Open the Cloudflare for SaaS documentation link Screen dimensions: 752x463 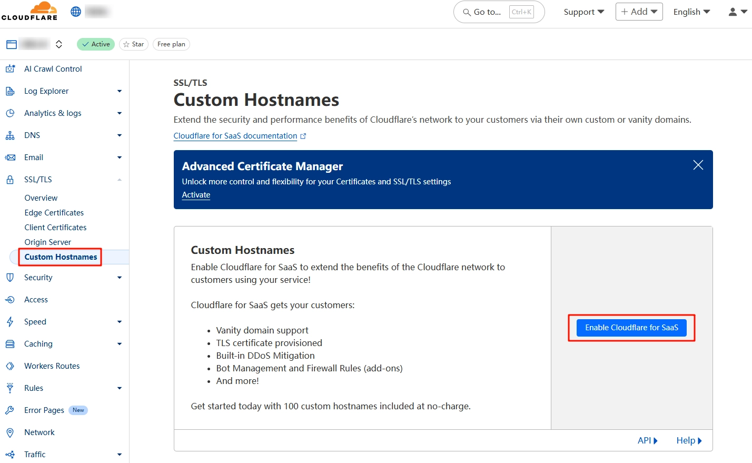pos(235,135)
